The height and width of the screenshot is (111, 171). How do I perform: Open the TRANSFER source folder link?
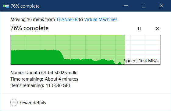[x=67, y=19]
